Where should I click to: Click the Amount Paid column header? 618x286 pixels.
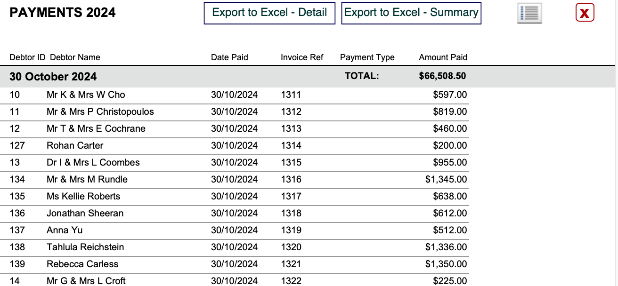pos(443,57)
